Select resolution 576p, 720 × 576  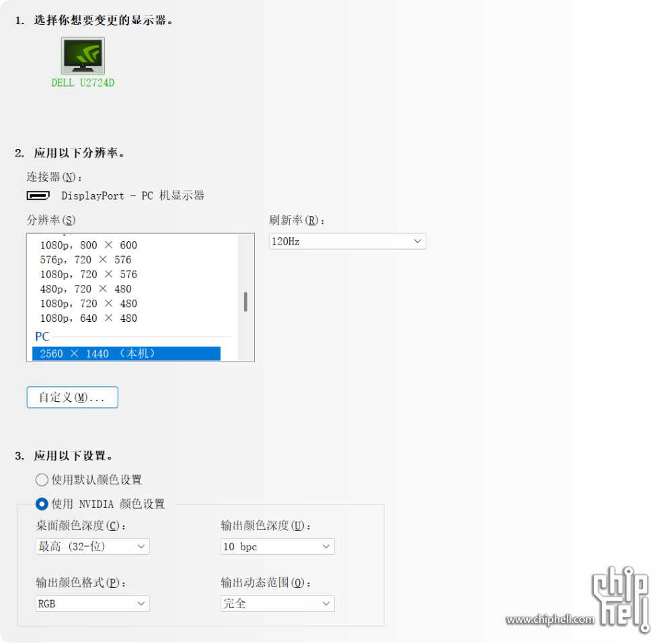coord(86,260)
